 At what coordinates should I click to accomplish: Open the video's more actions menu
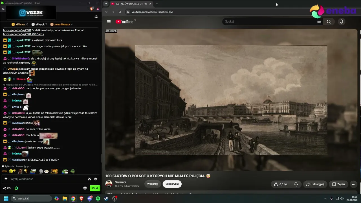point(354,184)
